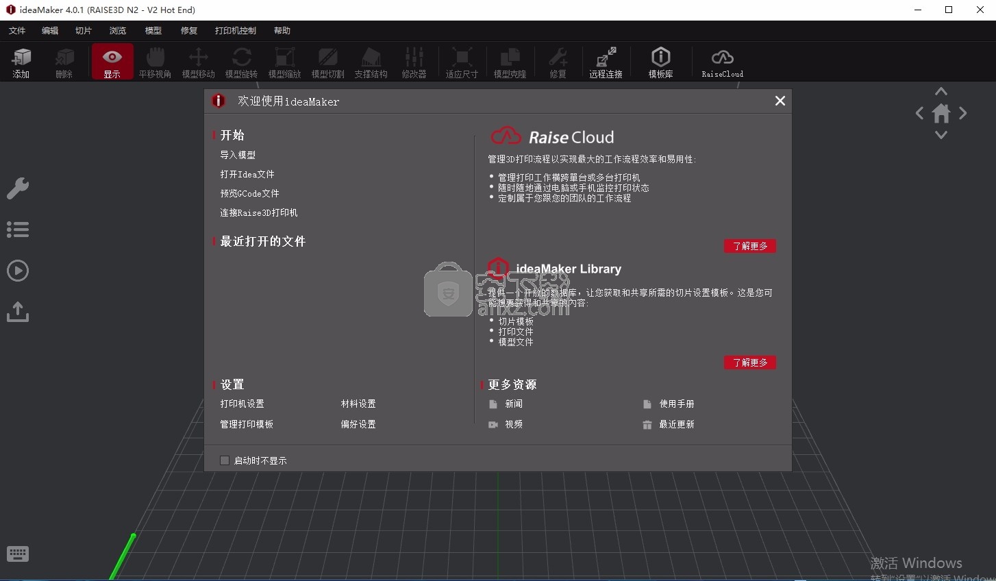Open the 帮助 (Help) menu

click(x=282, y=31)
